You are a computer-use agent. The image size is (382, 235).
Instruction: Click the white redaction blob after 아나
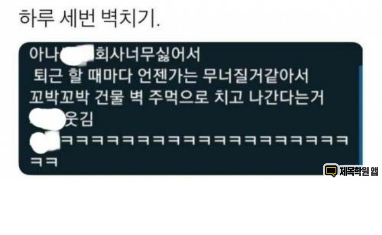click(76, 55)
